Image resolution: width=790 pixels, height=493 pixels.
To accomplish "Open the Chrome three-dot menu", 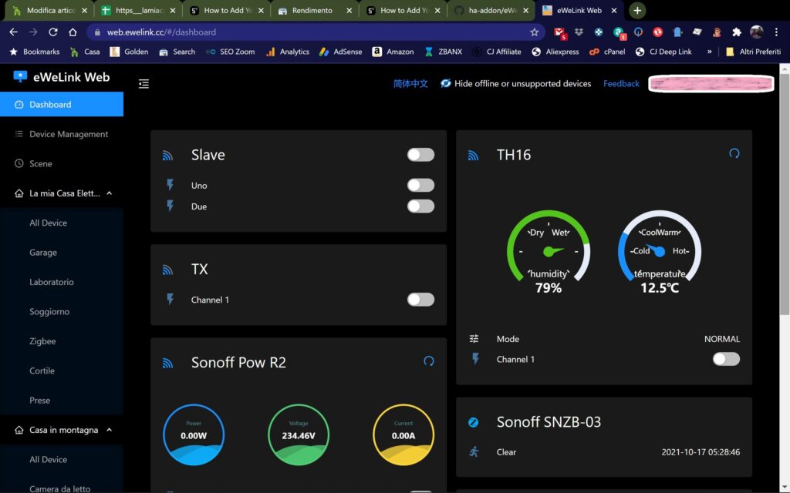I will pos(776,32).
